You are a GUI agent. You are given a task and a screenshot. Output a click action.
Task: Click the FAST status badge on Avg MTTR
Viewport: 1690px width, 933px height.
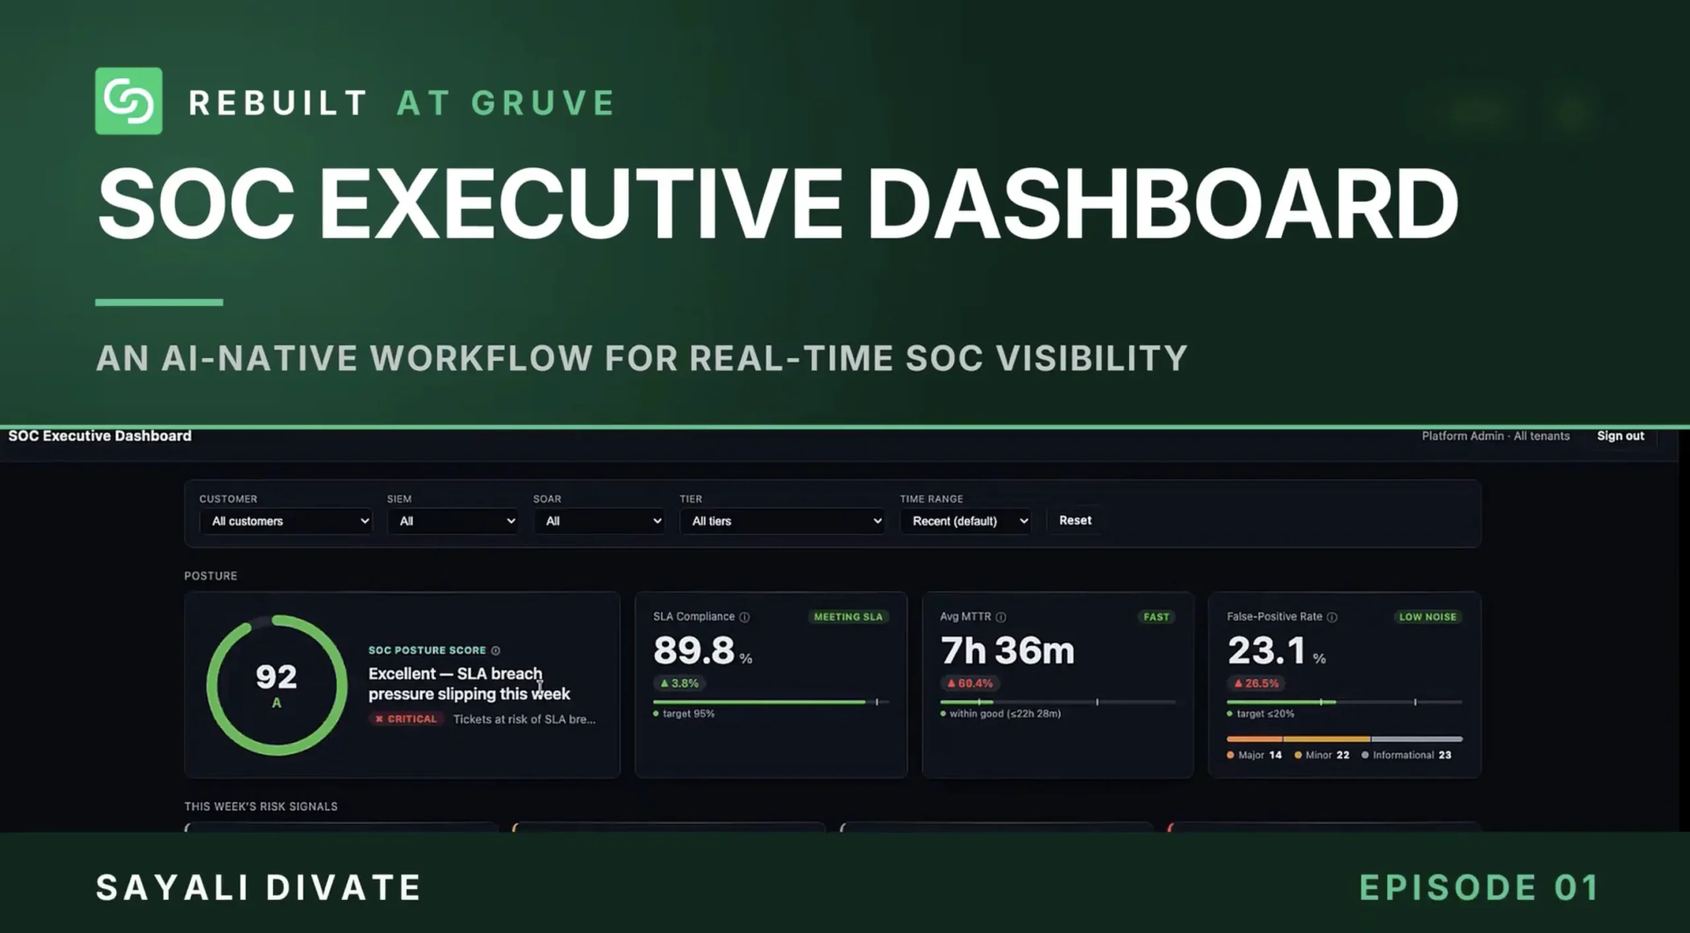tap(1156, 617)
